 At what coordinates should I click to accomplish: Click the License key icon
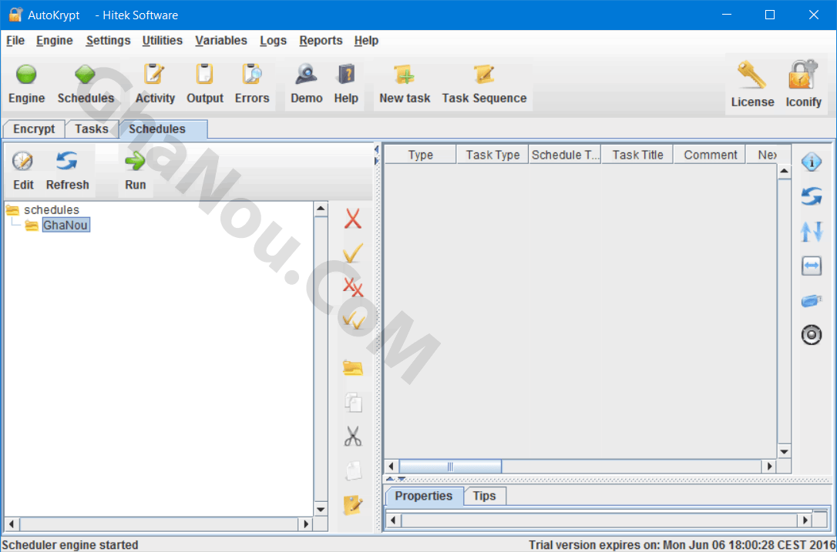click(751, 75)
